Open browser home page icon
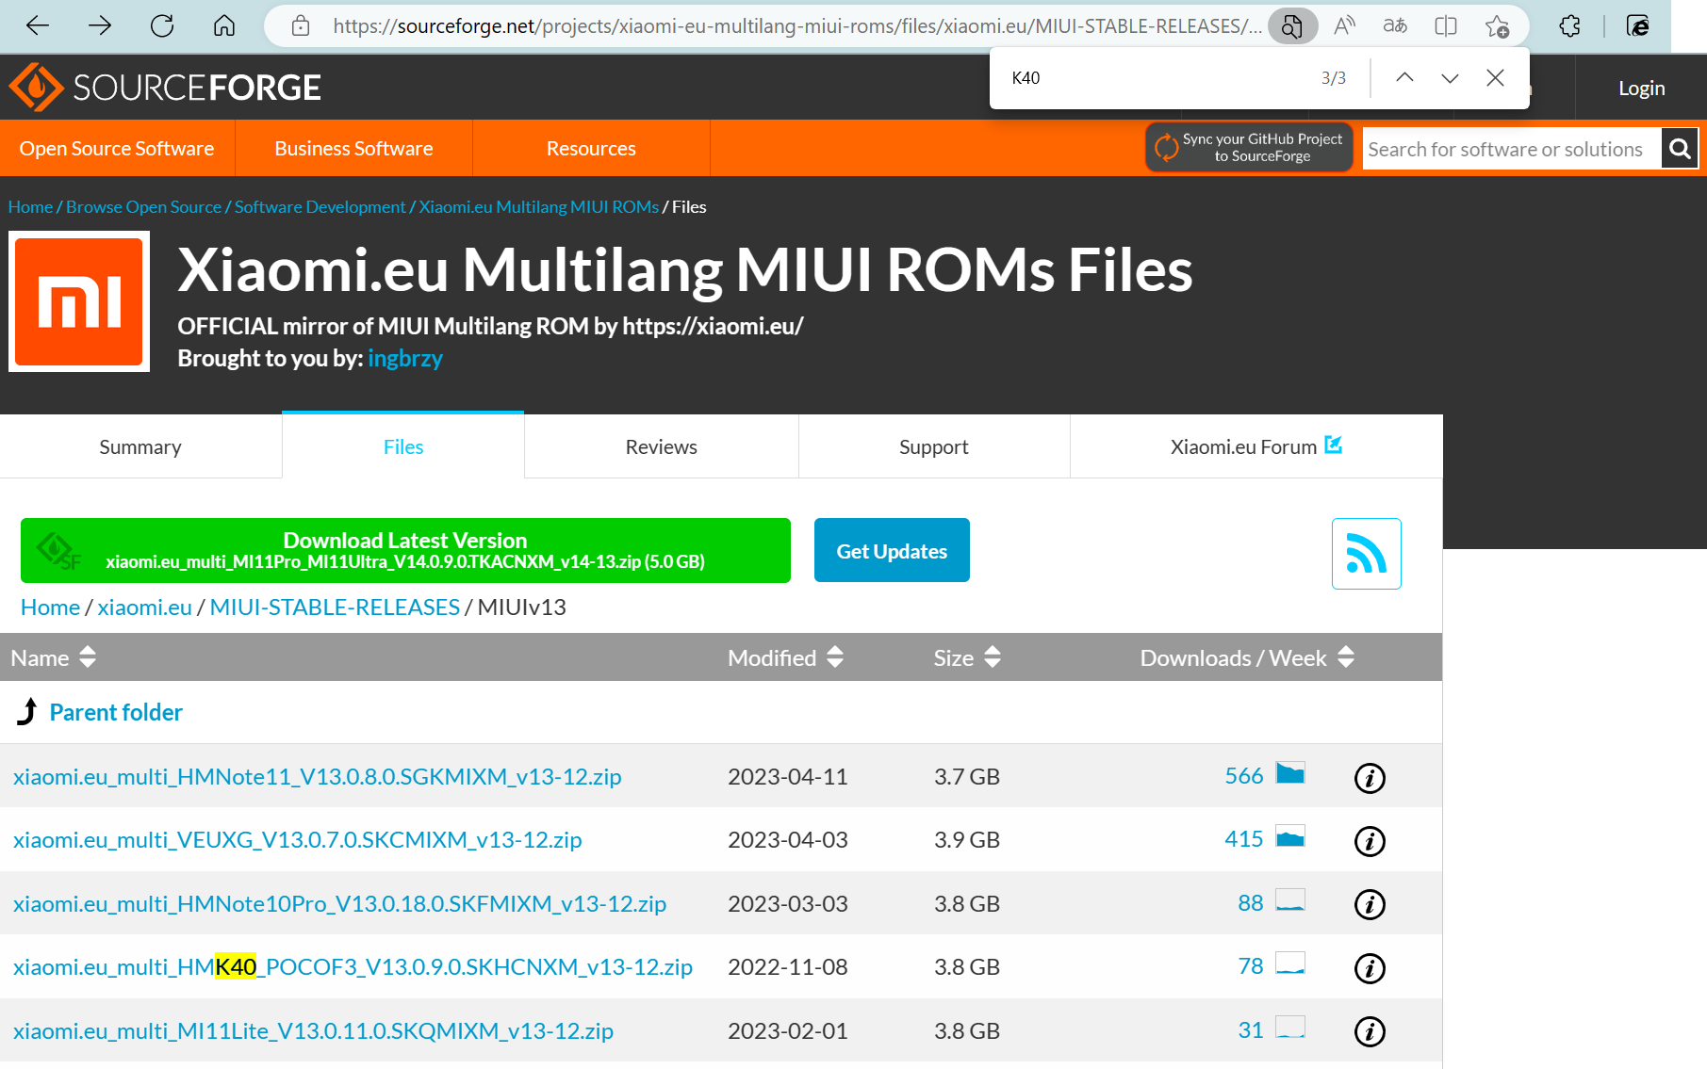The width and height of the screenshot is (1707, 1069). tap(224, 25)
